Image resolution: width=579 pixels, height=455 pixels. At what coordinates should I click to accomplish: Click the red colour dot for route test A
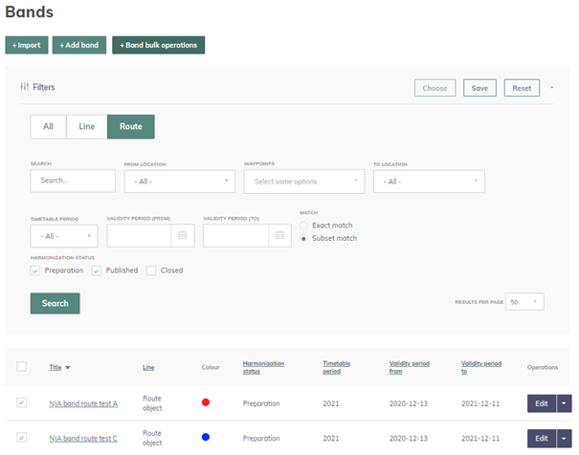206,403
